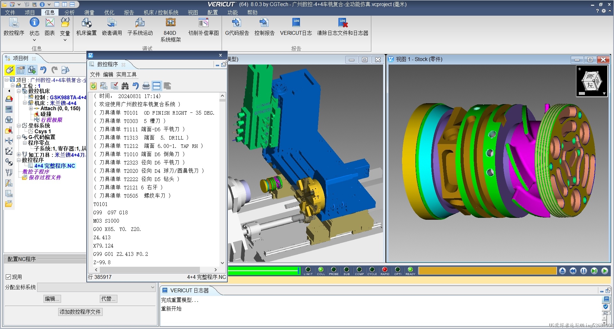Click the view orientation cube in Stock view
Viewport: 614px width, 329px height.
pos(592,81)
